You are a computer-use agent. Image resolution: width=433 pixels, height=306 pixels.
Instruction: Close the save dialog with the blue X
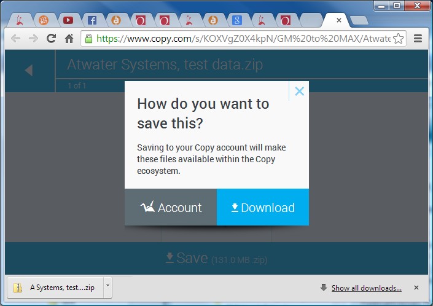[299, 91]
